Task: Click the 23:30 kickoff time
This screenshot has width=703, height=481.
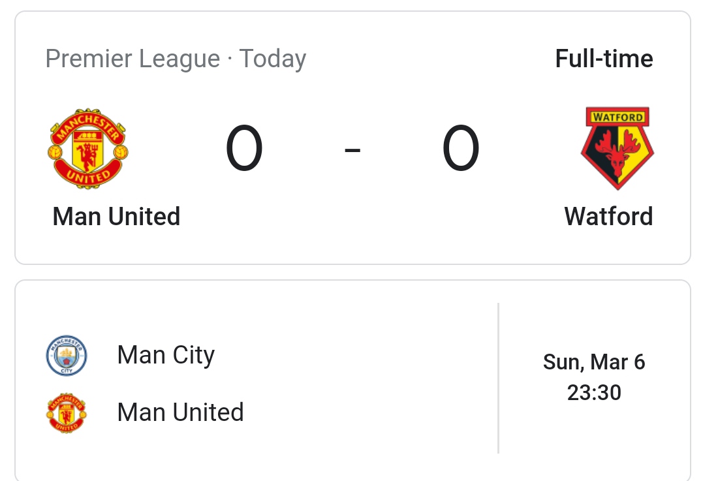Action: pos(594,393)
